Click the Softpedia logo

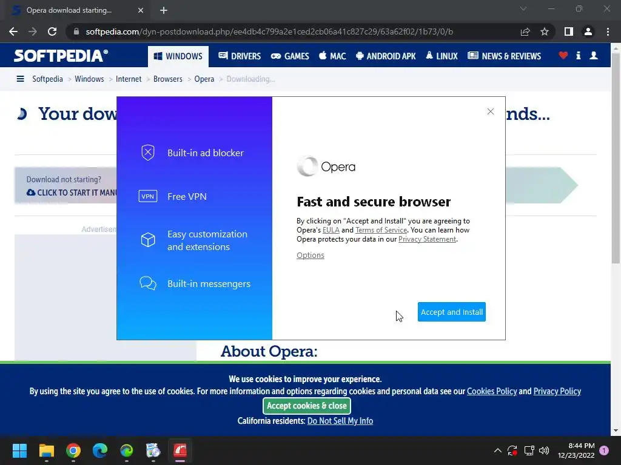(61, 56)
